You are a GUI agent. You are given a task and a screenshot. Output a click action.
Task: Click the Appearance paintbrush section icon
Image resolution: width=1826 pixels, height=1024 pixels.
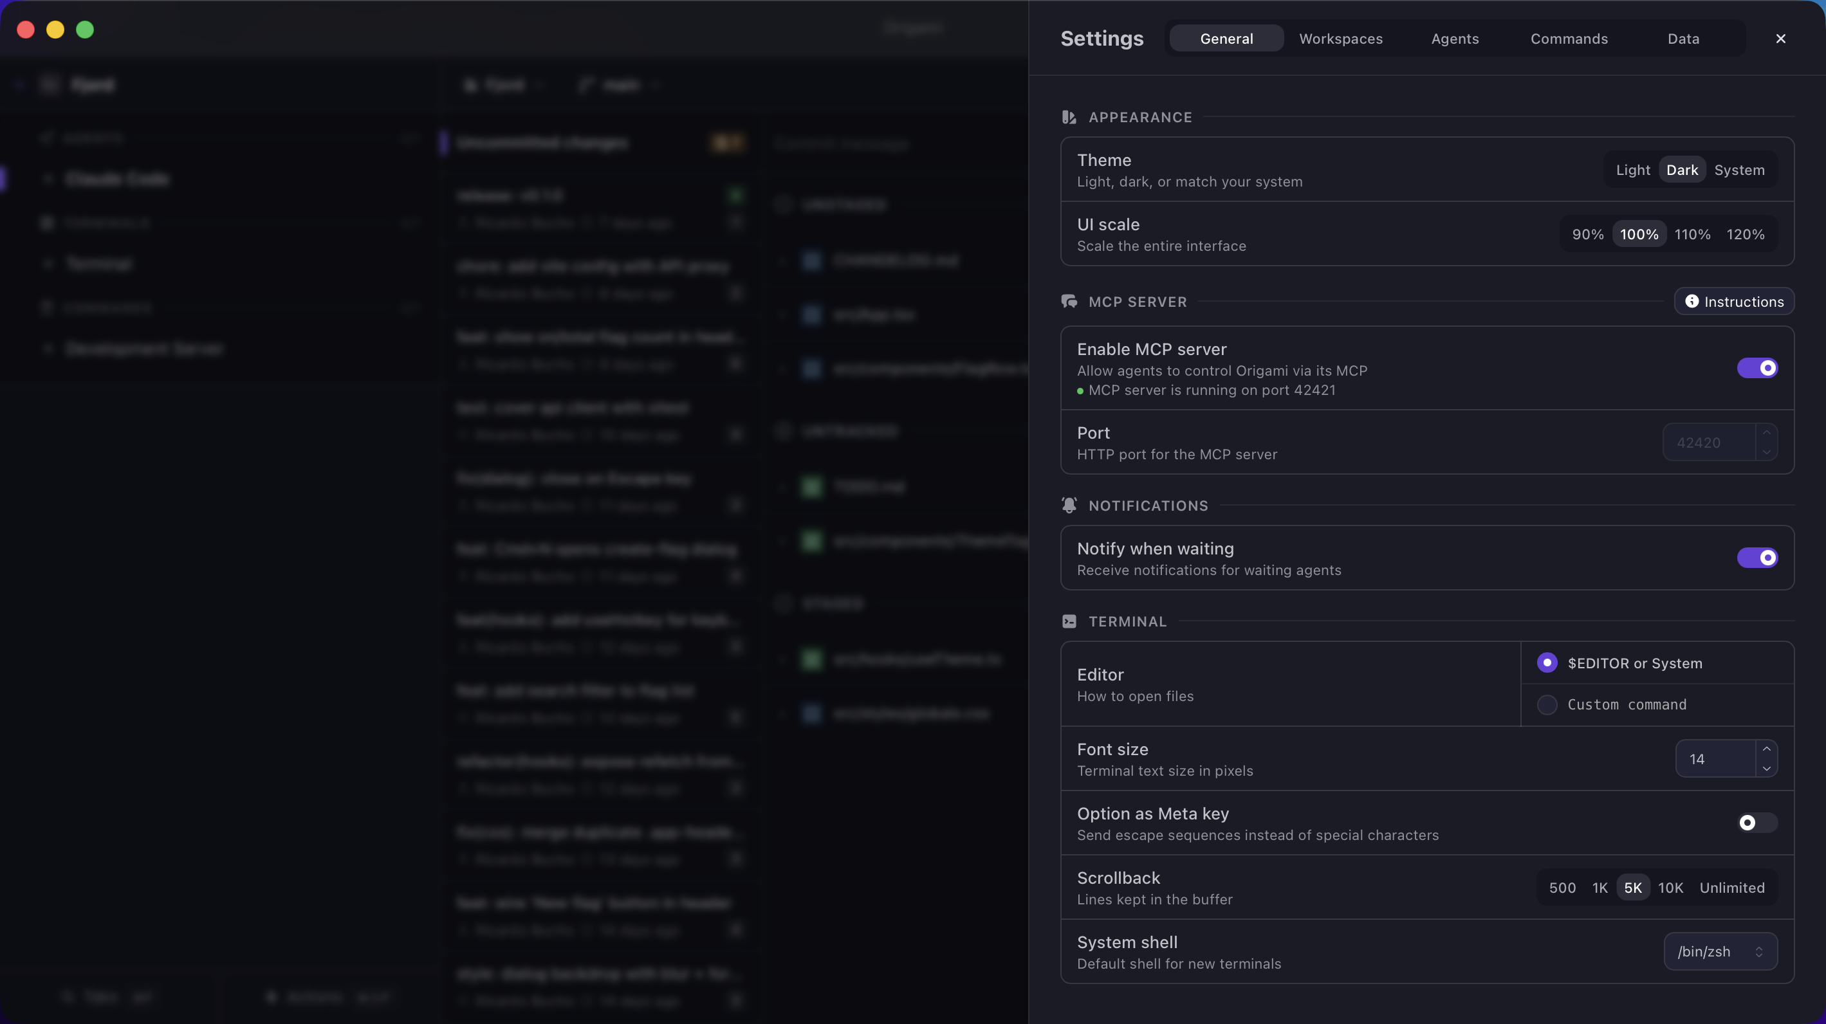click(1069, 117)
